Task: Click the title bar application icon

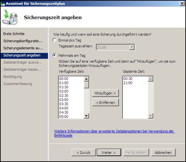Action: pos(3,4)
